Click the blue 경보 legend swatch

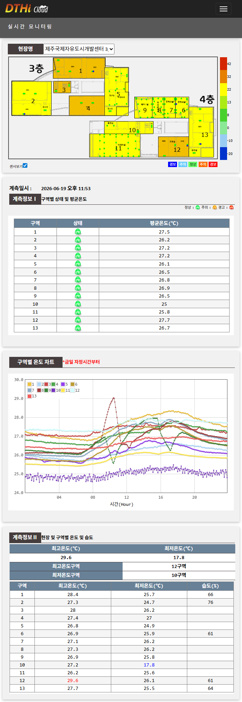click(x=172, y=164)
